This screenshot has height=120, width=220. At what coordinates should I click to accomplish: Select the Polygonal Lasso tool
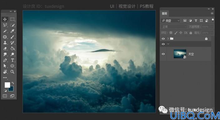5,25
